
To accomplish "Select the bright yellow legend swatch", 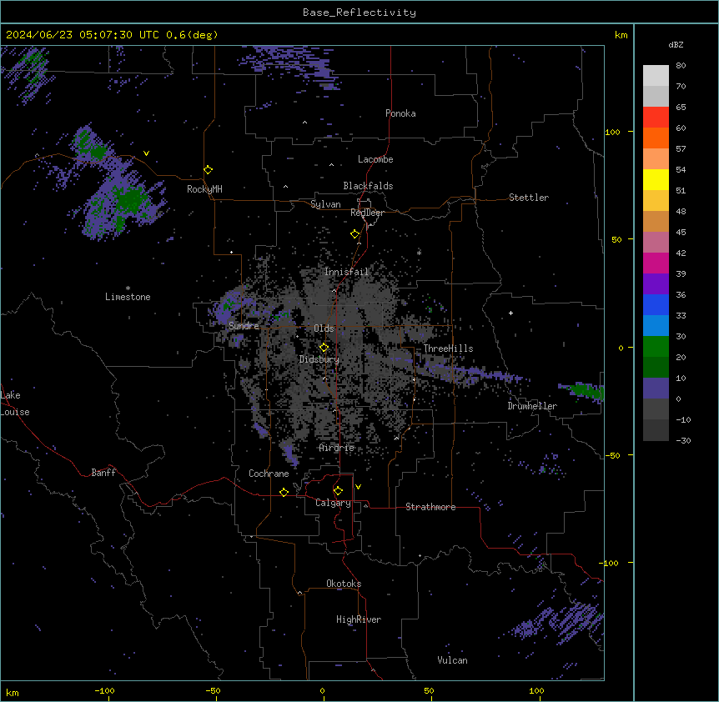I will click(x=656, y=179).
